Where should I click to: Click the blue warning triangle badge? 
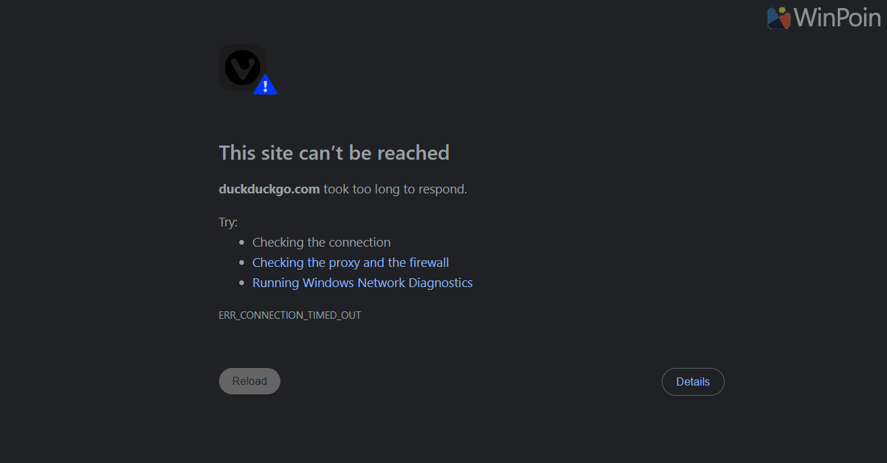(x=266, y=86)
